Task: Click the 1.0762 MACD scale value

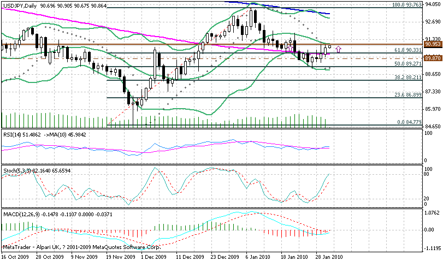Action: click(x=432, y=212)
